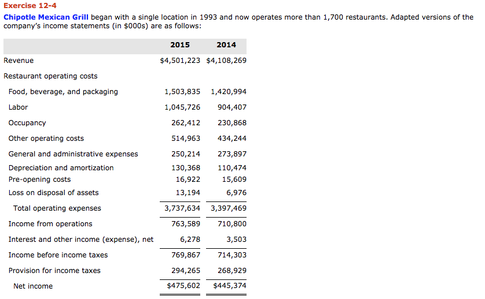Select total operating expenses 3,397,469
The width and height of the screenshot is (485, 299).
229,208
